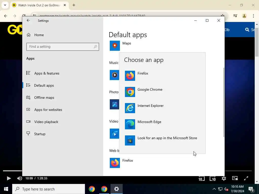This screenshot has height=194, width=259.
Task: Click the GoStream search icon
Action: click(247, 30)
